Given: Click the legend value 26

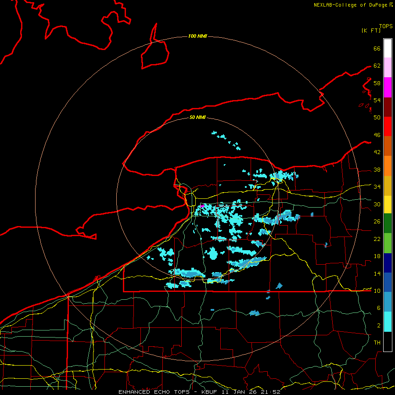Looking at the screenshot, I should (377, 222).
